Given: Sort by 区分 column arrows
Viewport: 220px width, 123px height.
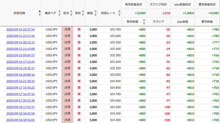Looking at the screenshot, I should [x=71, y=13].
